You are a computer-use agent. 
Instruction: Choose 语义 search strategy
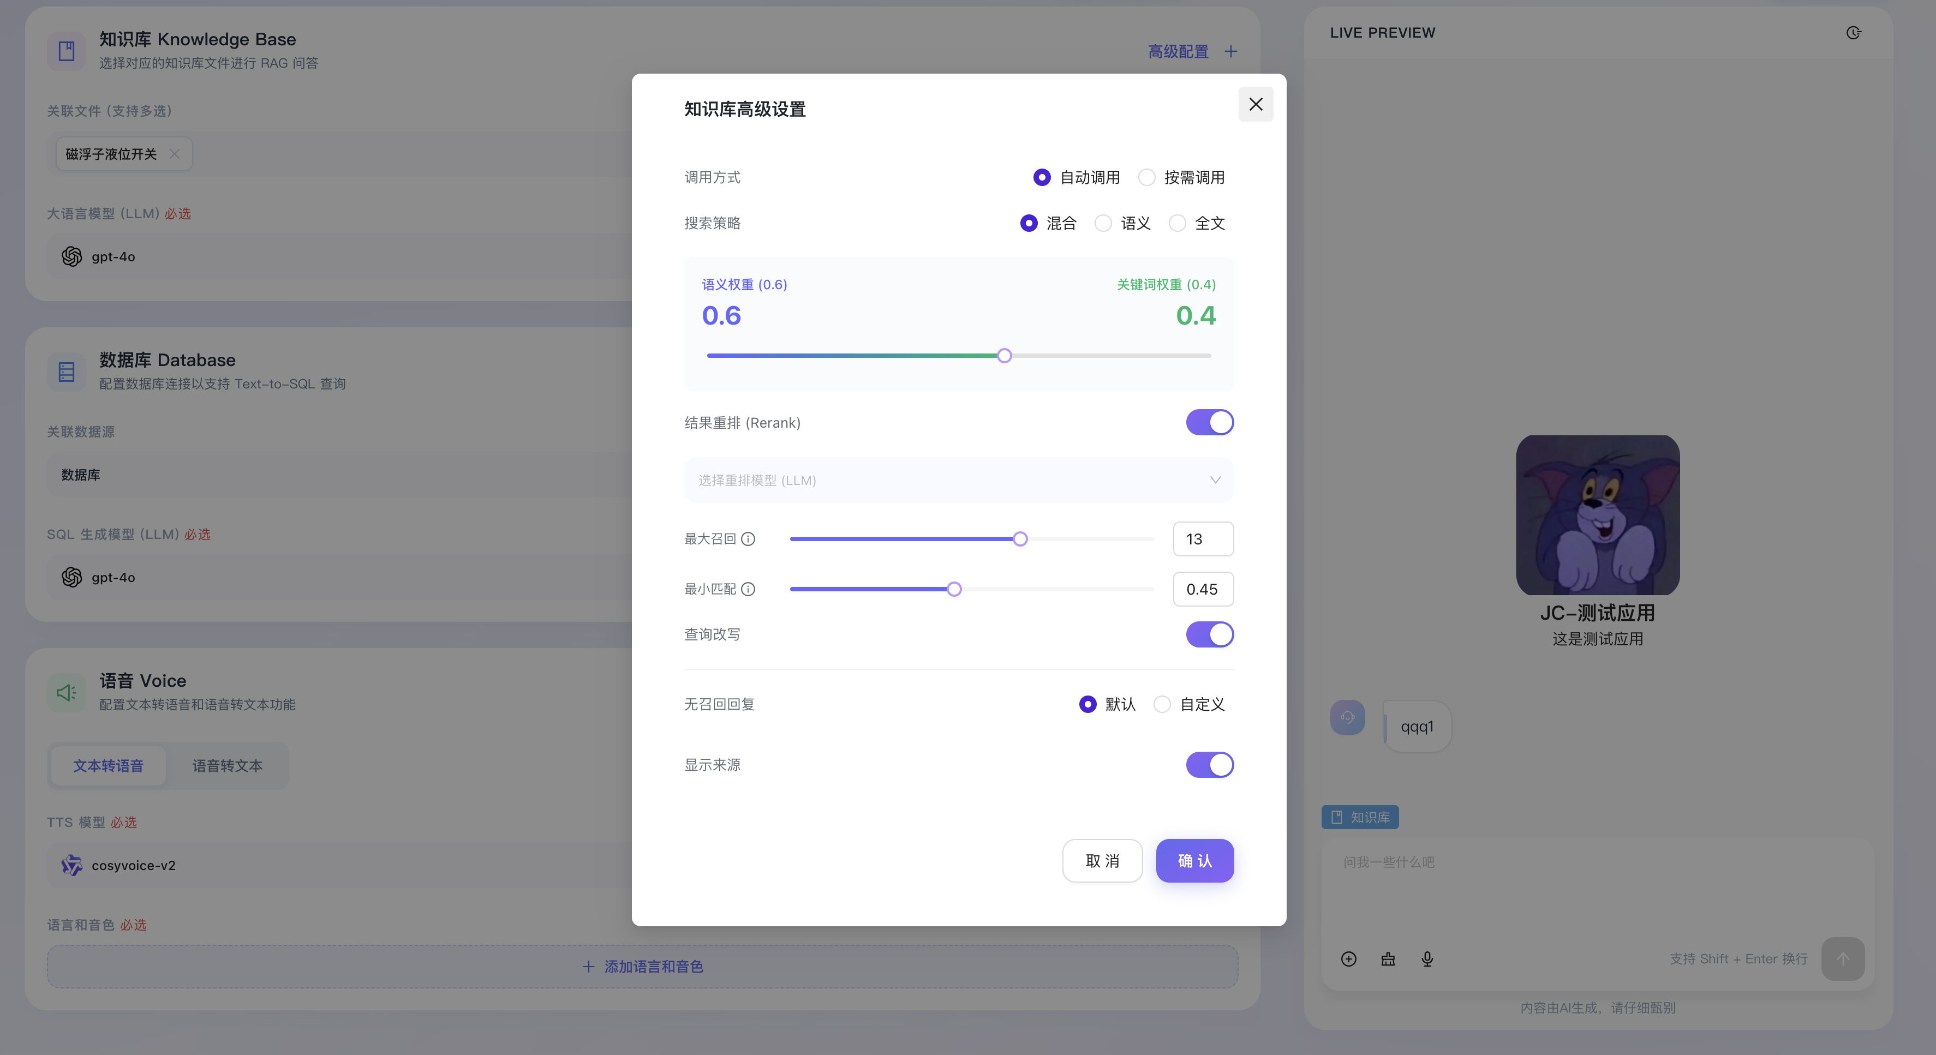click(x=1103, y=223)
